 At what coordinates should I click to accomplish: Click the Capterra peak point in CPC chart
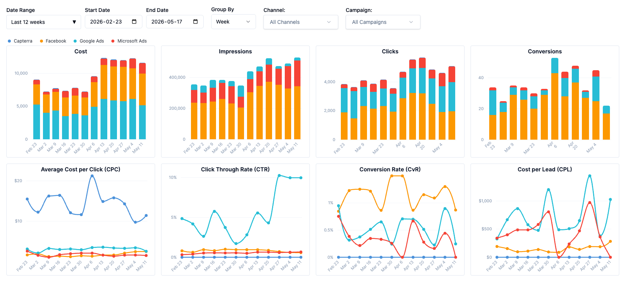(92, 176)
